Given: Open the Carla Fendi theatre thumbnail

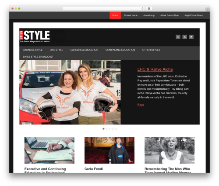Looking at the screenshot, I should [x=109, y=150].
